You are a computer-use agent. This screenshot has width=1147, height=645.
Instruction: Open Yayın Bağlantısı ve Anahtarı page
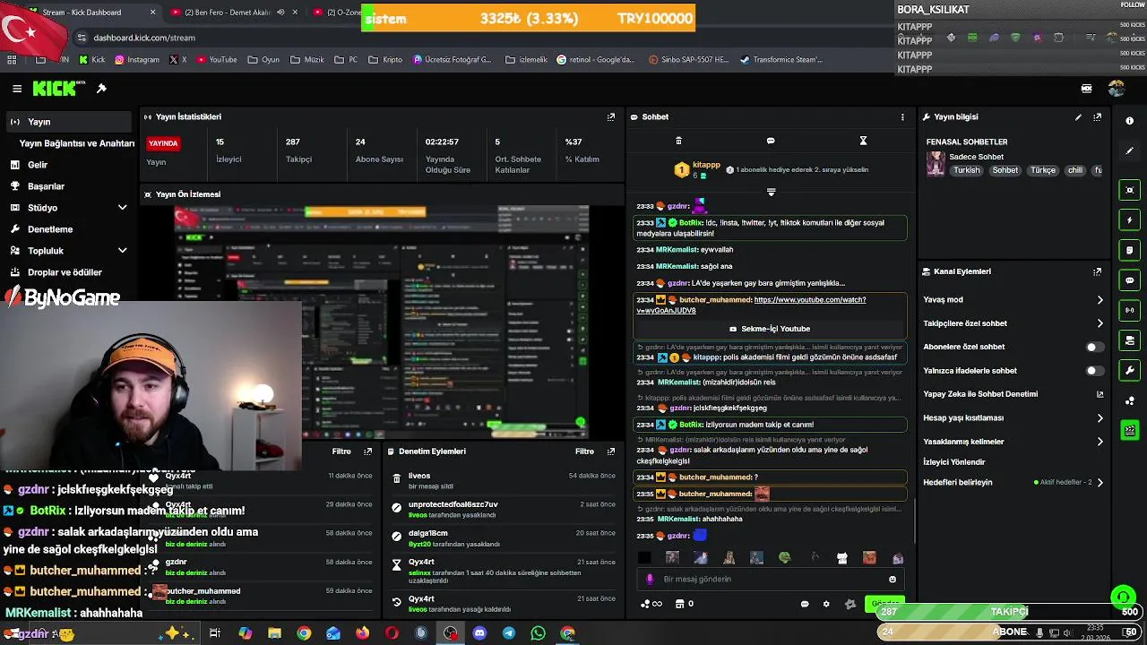pos(76,143)
